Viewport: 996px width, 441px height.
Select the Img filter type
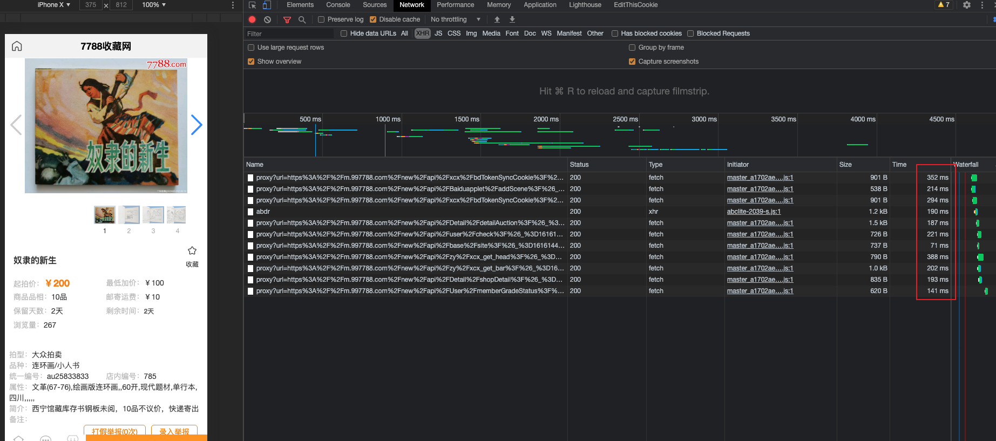pos(471,33)
